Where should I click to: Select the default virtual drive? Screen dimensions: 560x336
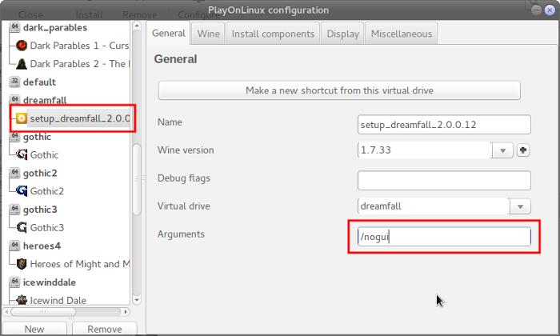click(39, 82)
